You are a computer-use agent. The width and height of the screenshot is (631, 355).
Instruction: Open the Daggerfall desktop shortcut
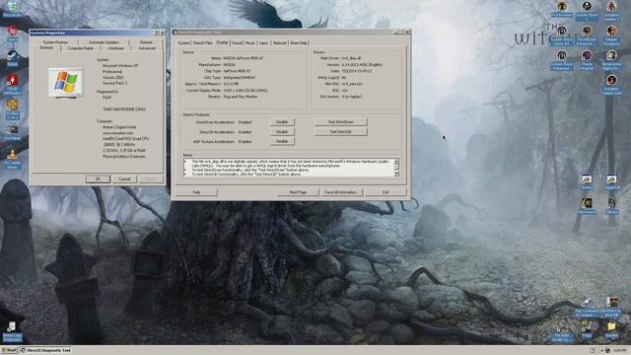(611, 181)
